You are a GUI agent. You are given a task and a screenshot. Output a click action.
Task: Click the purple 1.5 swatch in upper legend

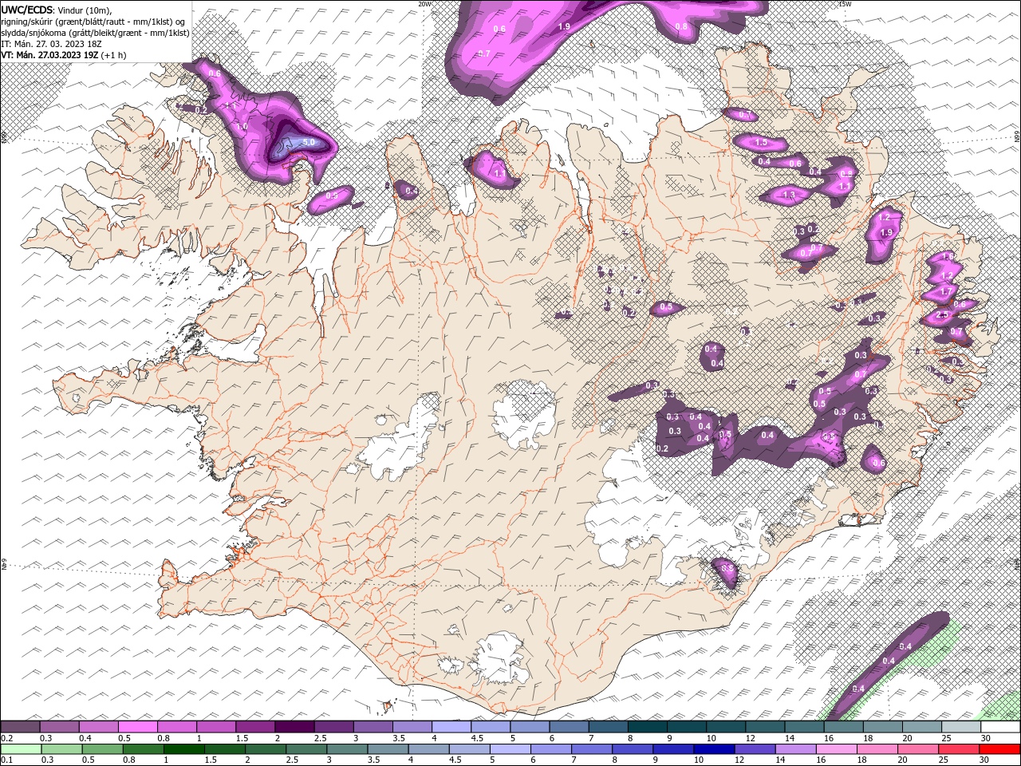tap(255, 727)
